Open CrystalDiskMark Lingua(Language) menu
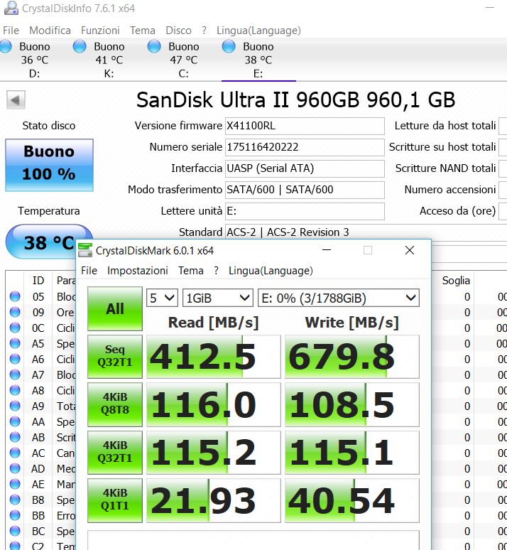The width and height of the screenshot is (507, 550). click(x=271, y=271)
